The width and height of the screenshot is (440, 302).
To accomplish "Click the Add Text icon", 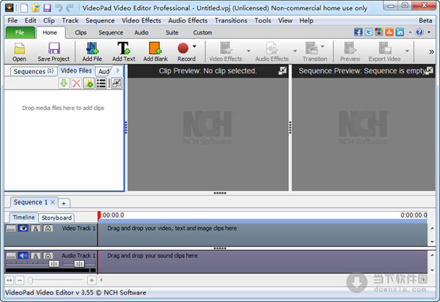I will (123, 48).
